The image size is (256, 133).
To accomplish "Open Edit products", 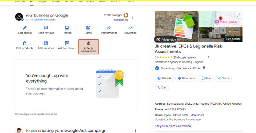I will pyautogui.click(x=25, y=46).
